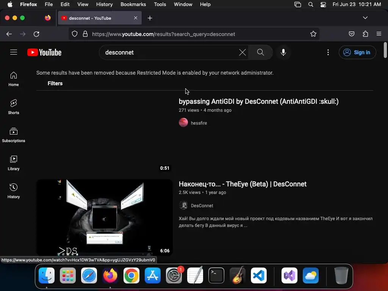Open the Trash in the Dock
This screenshot has width=388, height=291.
pos(341,275)
